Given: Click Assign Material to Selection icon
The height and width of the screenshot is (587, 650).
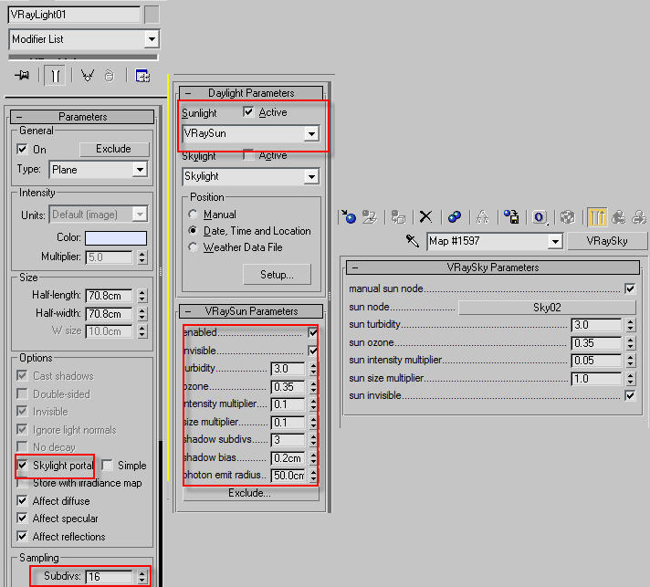Looking at the screenshot, I should pos(398,216).
